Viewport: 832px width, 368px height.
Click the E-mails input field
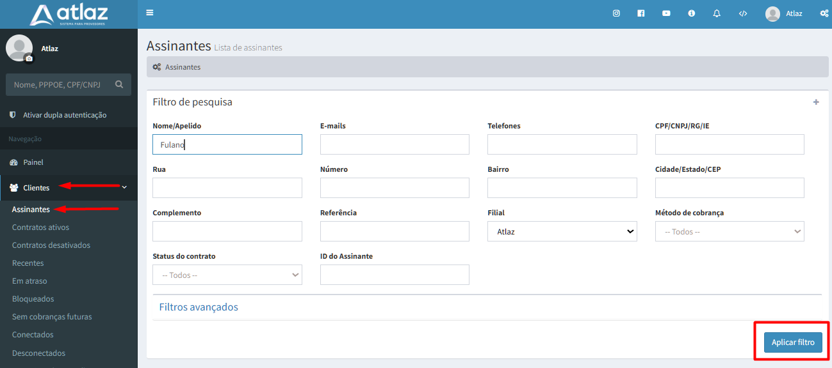395,144
